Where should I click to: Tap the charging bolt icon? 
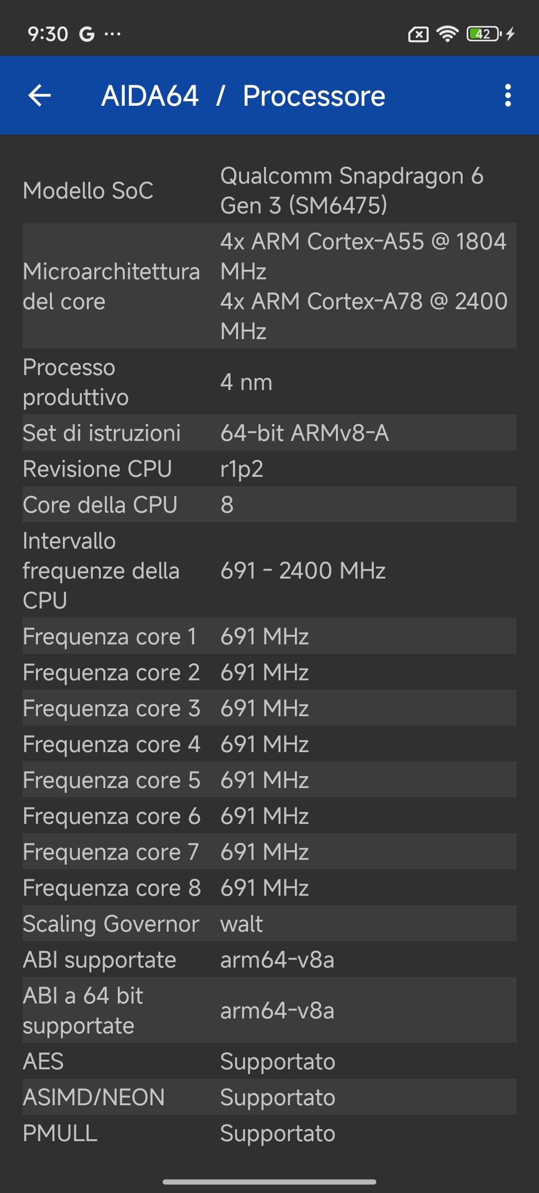tap(510, 34)
